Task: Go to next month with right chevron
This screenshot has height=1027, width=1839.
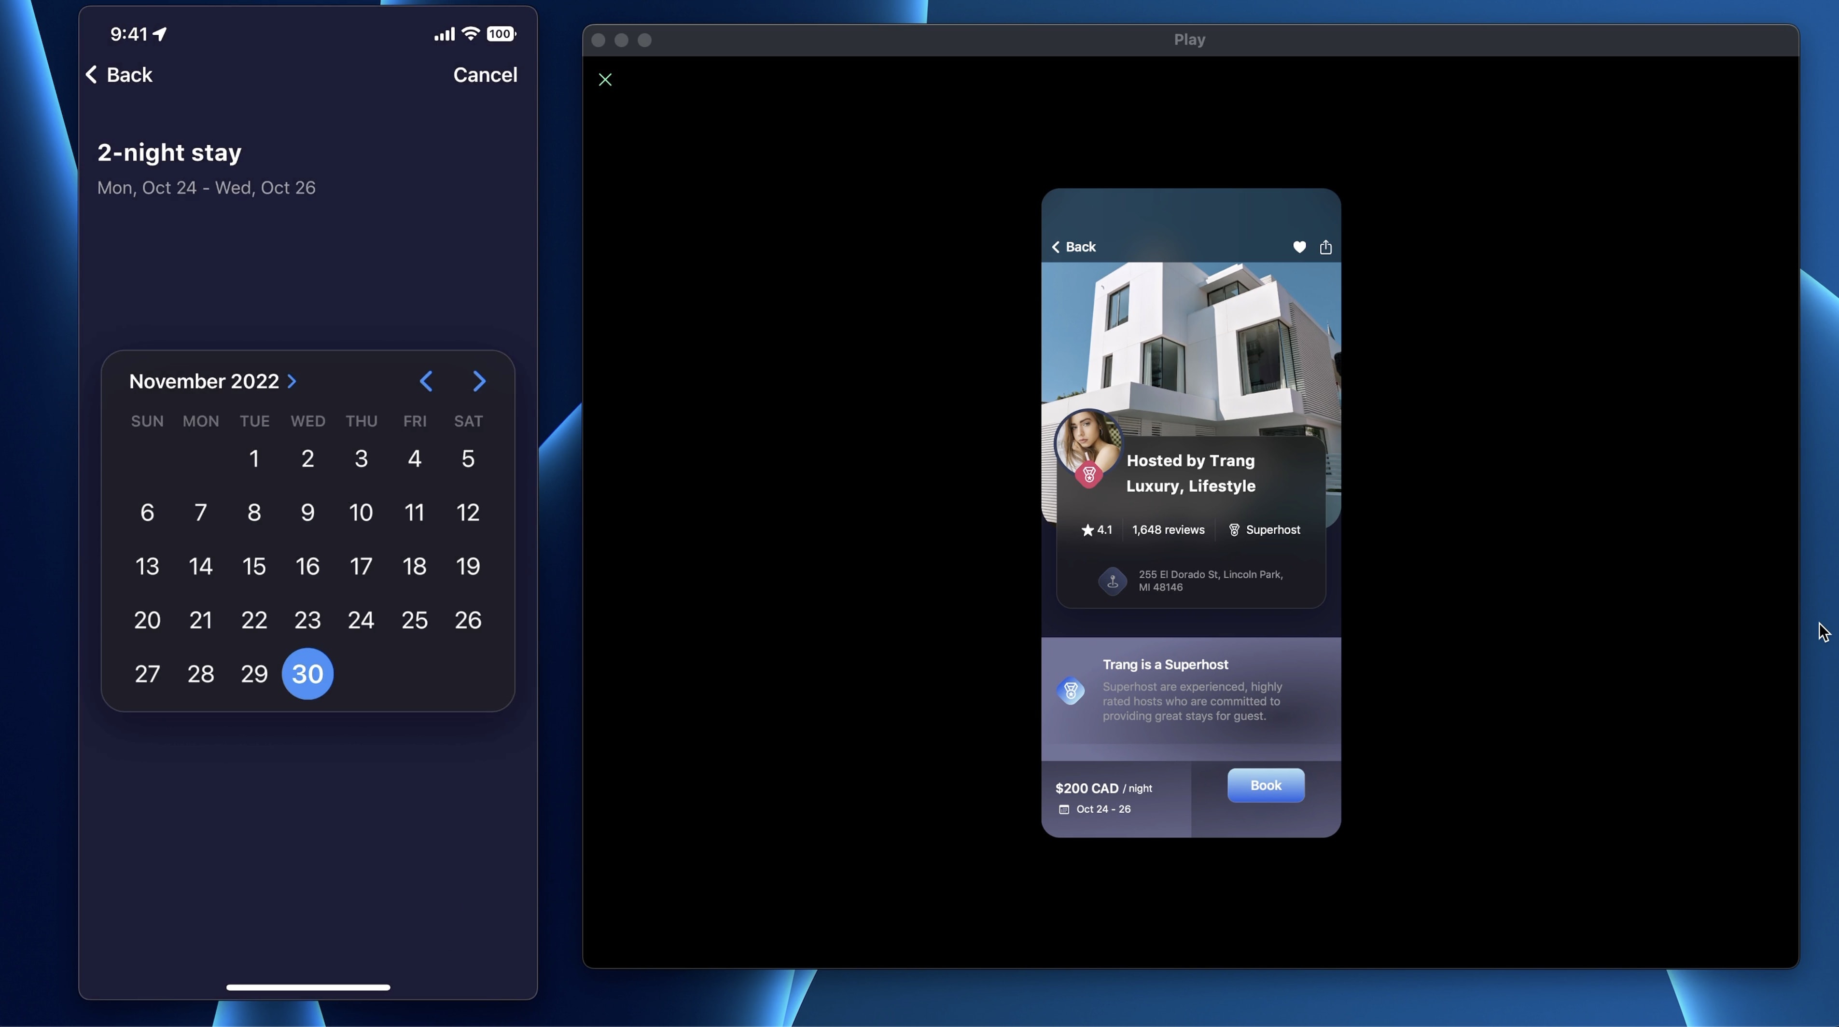Action: point(479,382)
